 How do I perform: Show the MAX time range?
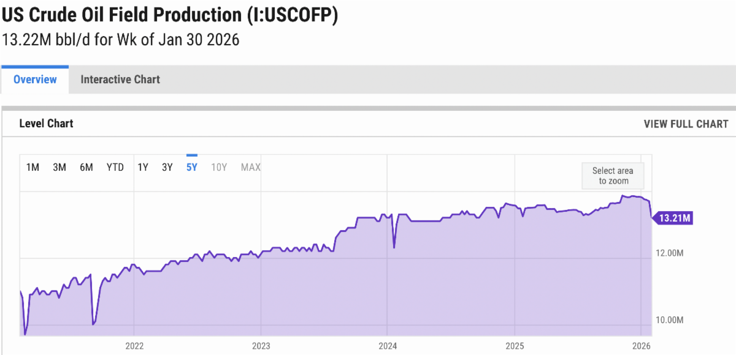click(251, 168)
